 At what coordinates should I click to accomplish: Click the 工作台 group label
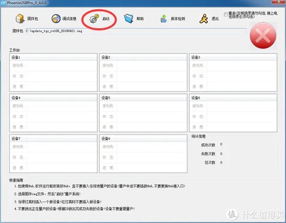pos(15,50)
